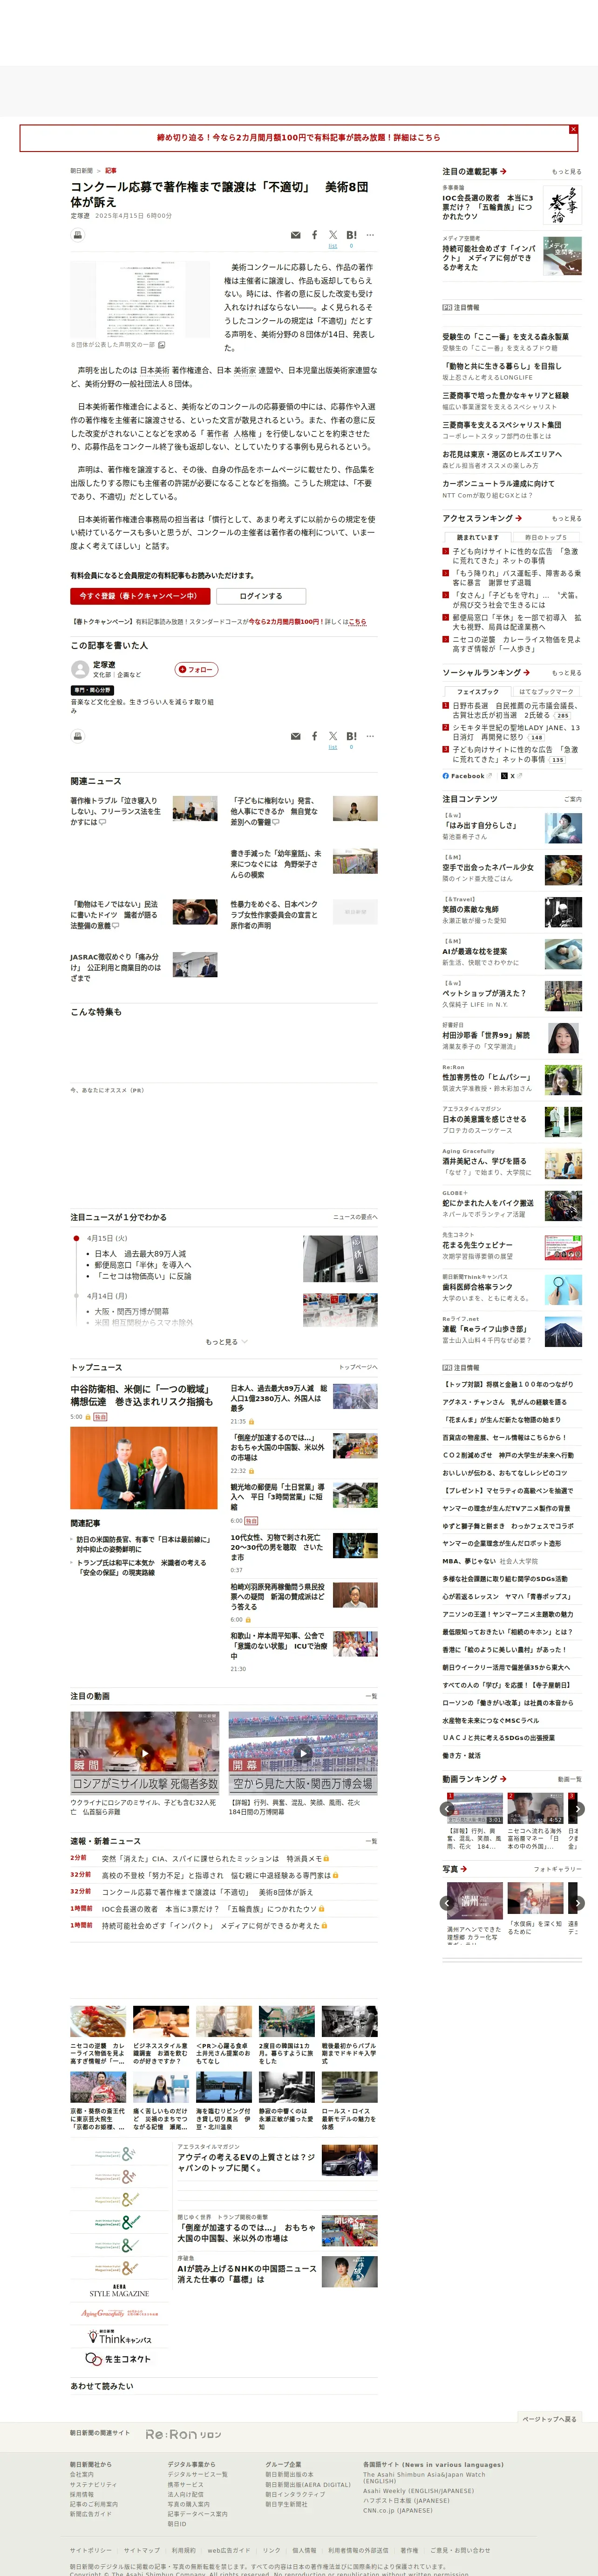Show next item in 動画ランキング carousel
The image size is (598, 2576).
pyautogui.click(x=577, y=1809)
